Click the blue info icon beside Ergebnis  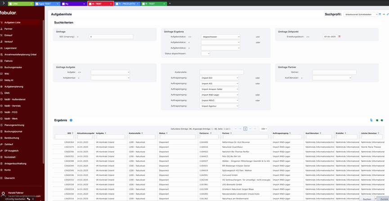[x=71, y=121]
